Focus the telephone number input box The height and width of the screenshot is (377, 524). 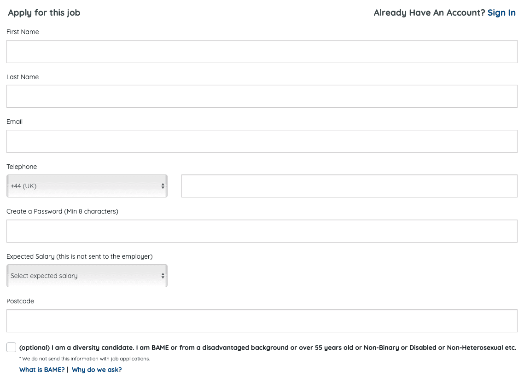click(x=349, y=186)
